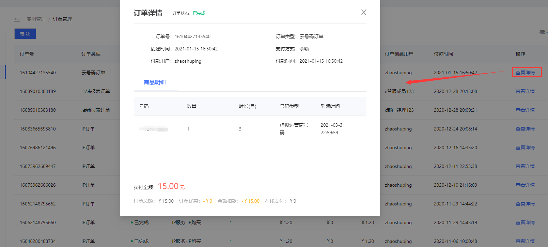Click the 号码 column header in dialog

click(144, 106)
